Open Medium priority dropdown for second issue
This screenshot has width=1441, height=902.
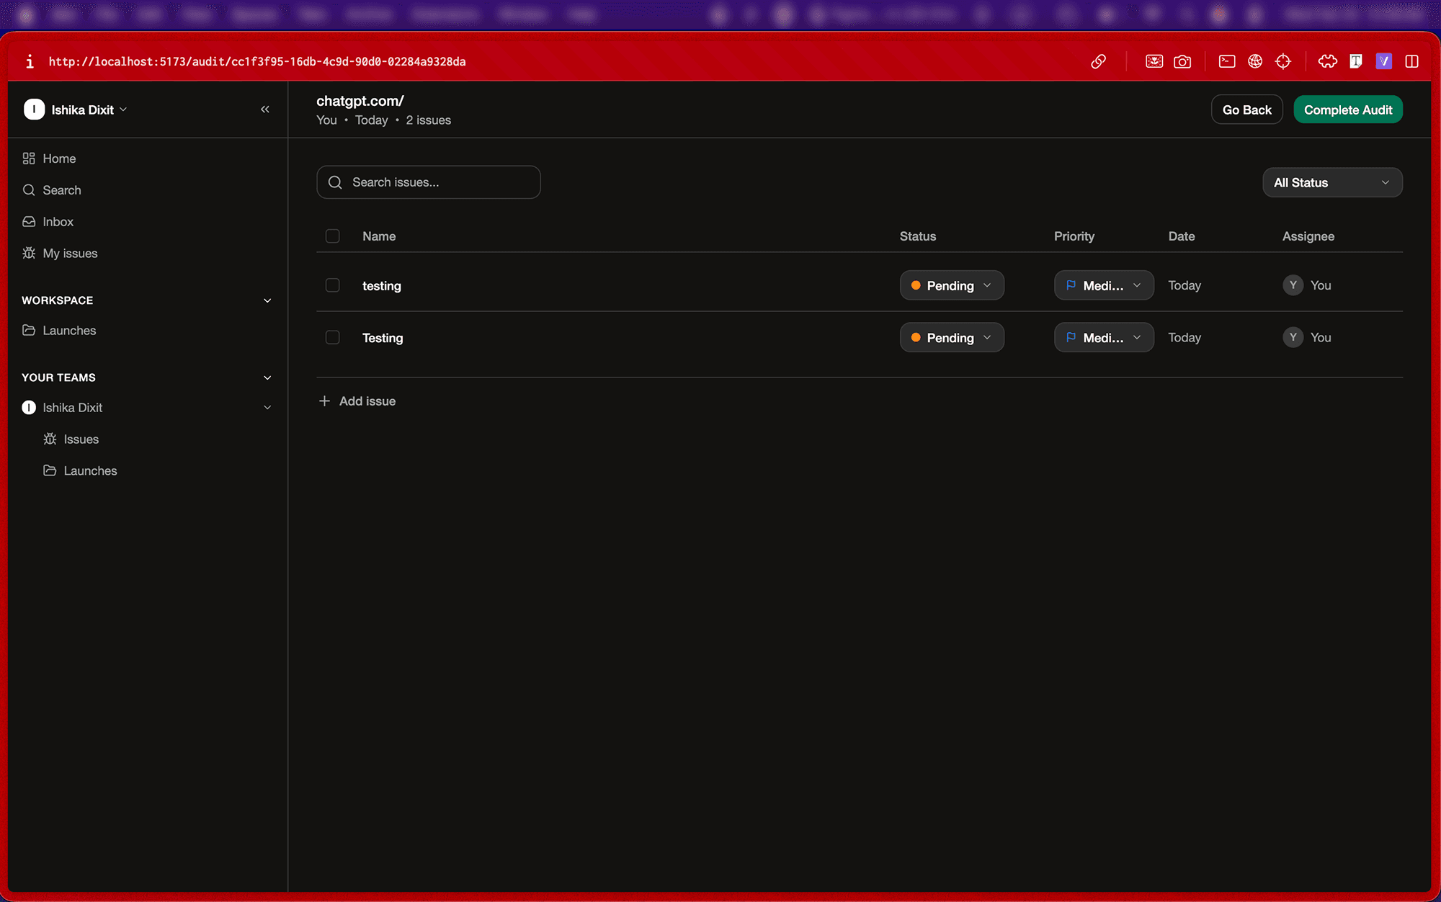tap(1103, 337)
